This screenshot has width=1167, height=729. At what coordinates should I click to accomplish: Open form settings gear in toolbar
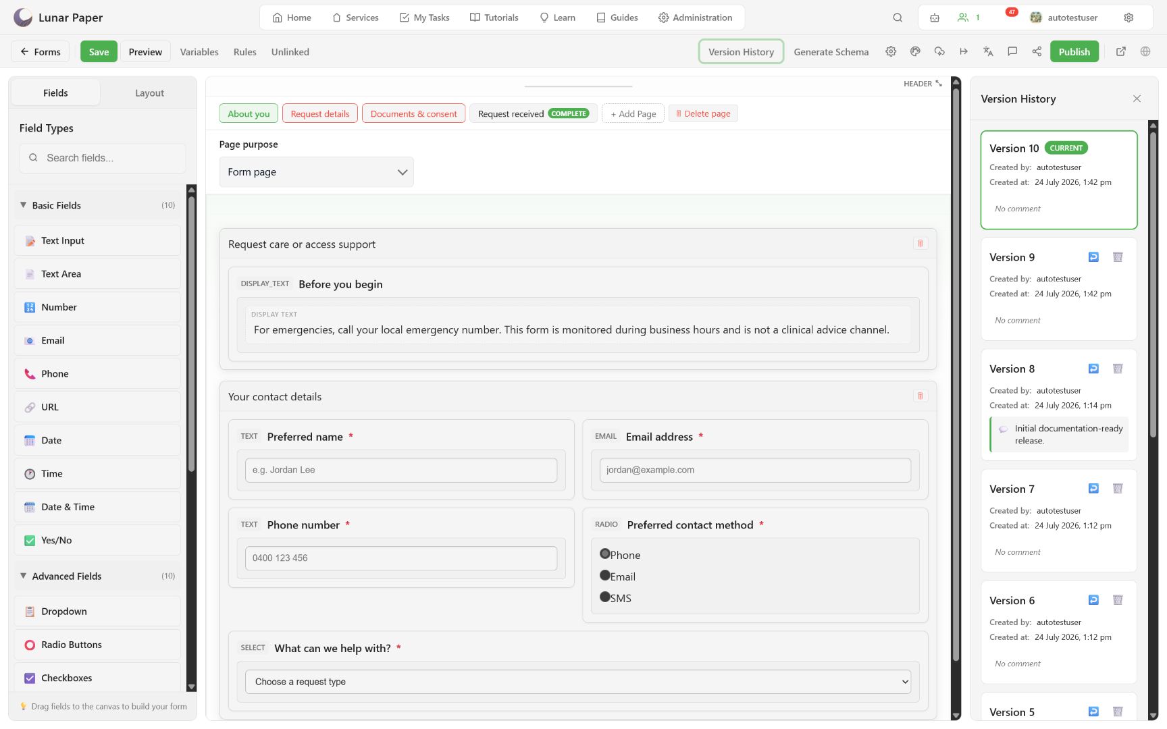click(x=891, y=51)
